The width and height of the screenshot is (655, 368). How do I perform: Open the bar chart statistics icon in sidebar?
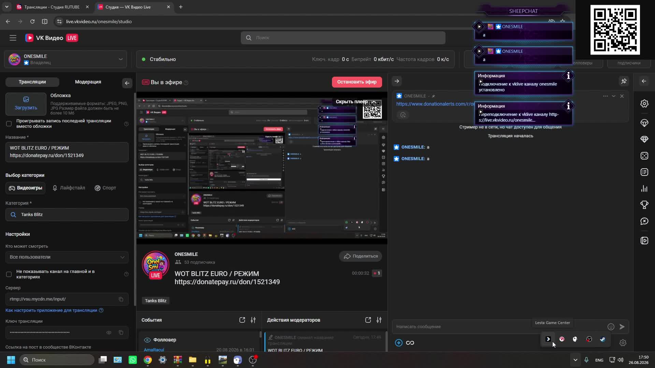(644, 188)
